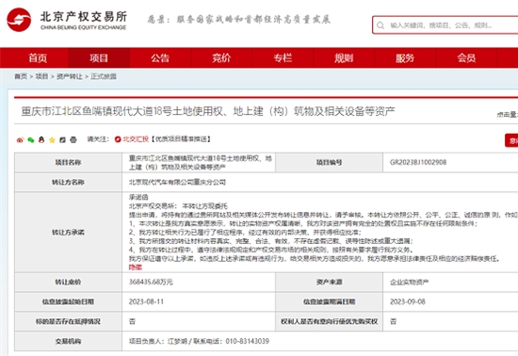Click the Beijing Equity Exchange logo
The height and width of the screenshot is (356, 518).
(x=67, y=20)
